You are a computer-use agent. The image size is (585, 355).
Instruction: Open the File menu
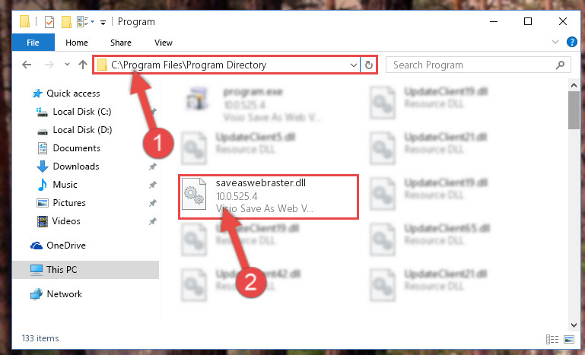[33, 43]
